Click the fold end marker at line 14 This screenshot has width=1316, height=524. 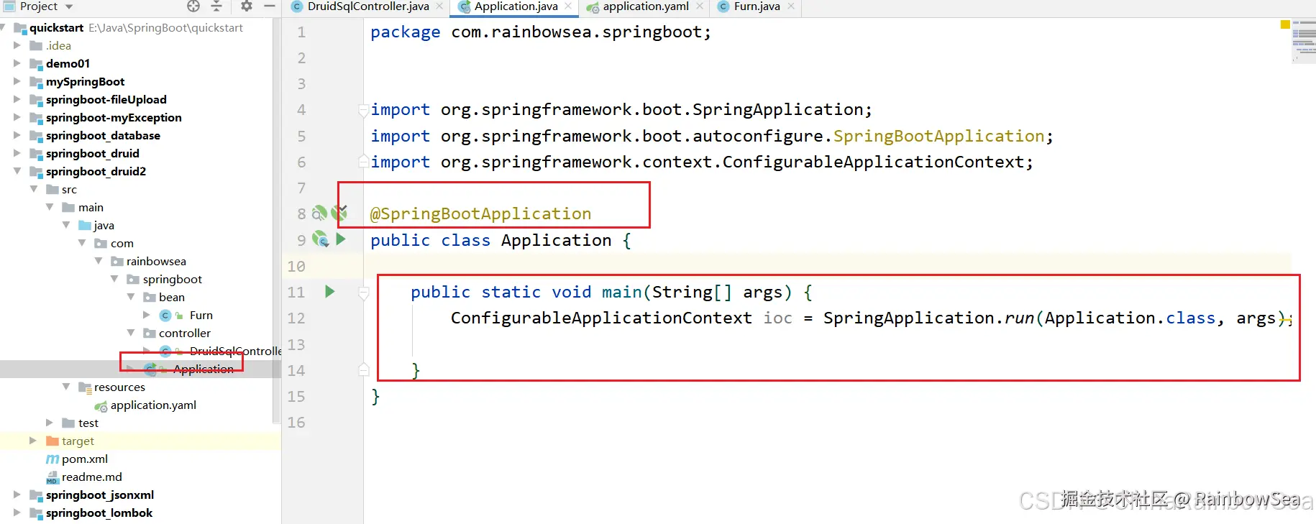pos(364,370)
